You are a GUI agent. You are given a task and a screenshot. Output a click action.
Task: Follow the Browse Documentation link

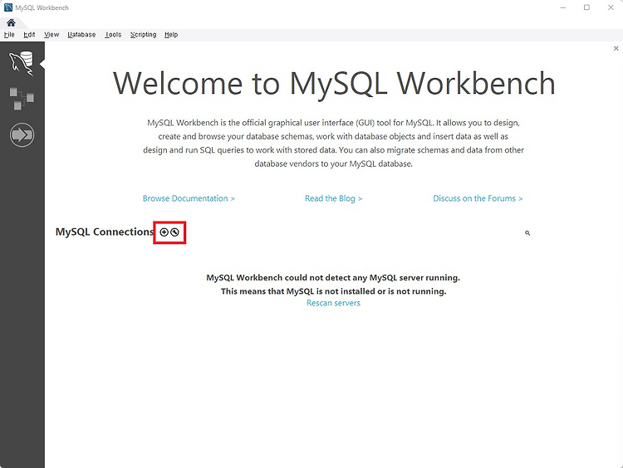[x=189, y=198]
